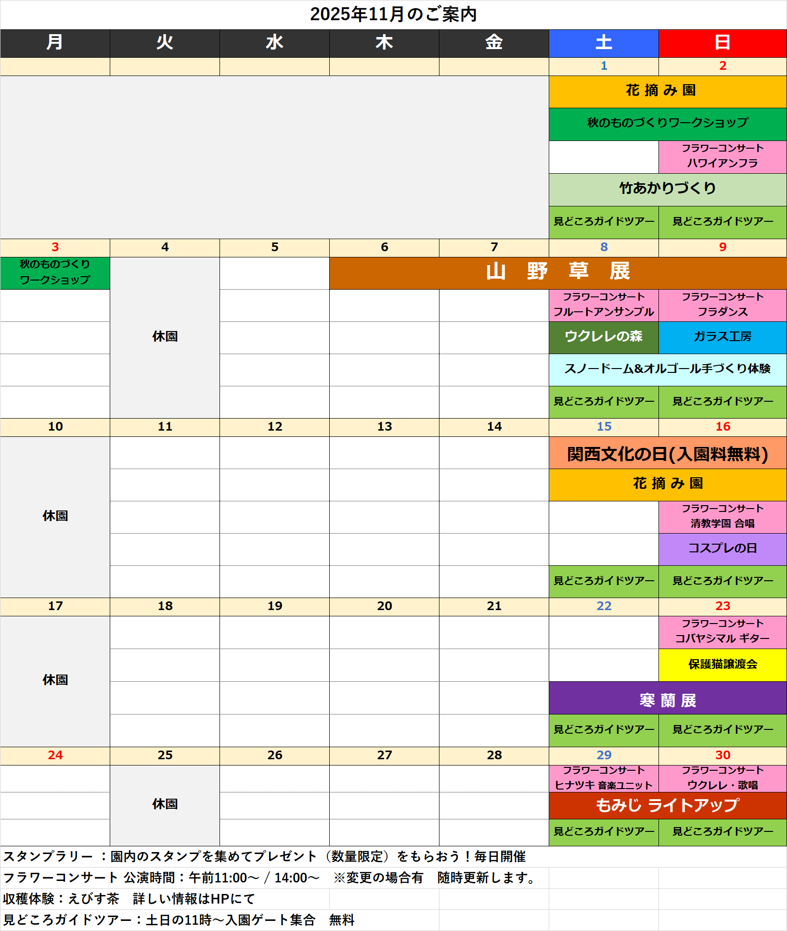
Task: Click the blue ガラス工房 cell
Action: click(722, 337)
